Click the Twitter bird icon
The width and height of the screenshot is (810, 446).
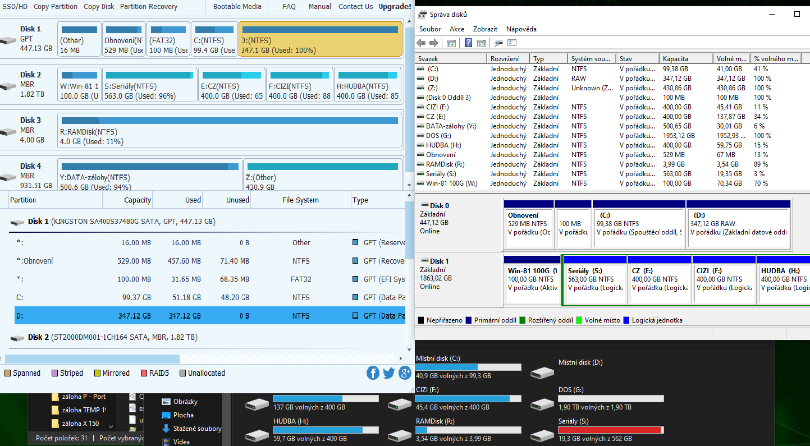click(x=389, y=373)
